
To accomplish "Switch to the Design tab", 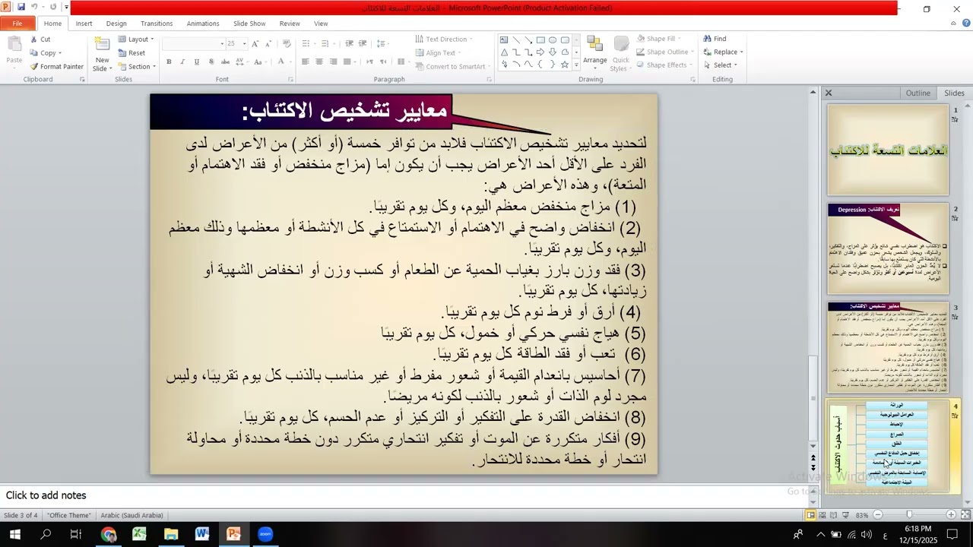I will coord(116,24).
